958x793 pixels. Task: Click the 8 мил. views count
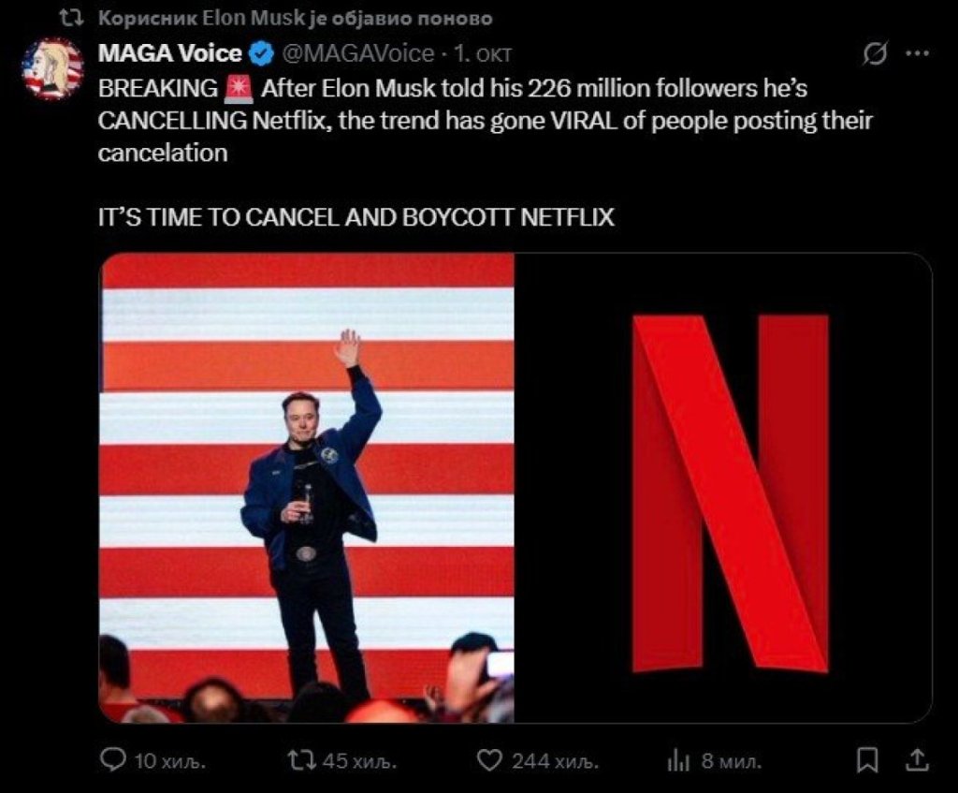tap(732, 762)
